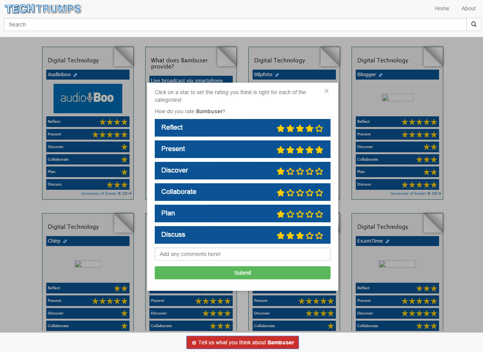Viewport: 483px width, 352px height.
Task: Set Collaborate rating to two stars
Action: coord(290,193)
